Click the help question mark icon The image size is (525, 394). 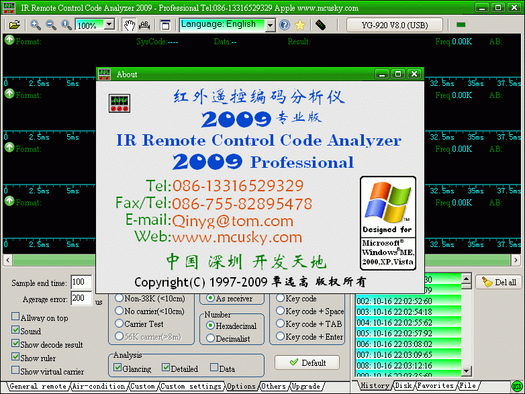tap(285, 25)
